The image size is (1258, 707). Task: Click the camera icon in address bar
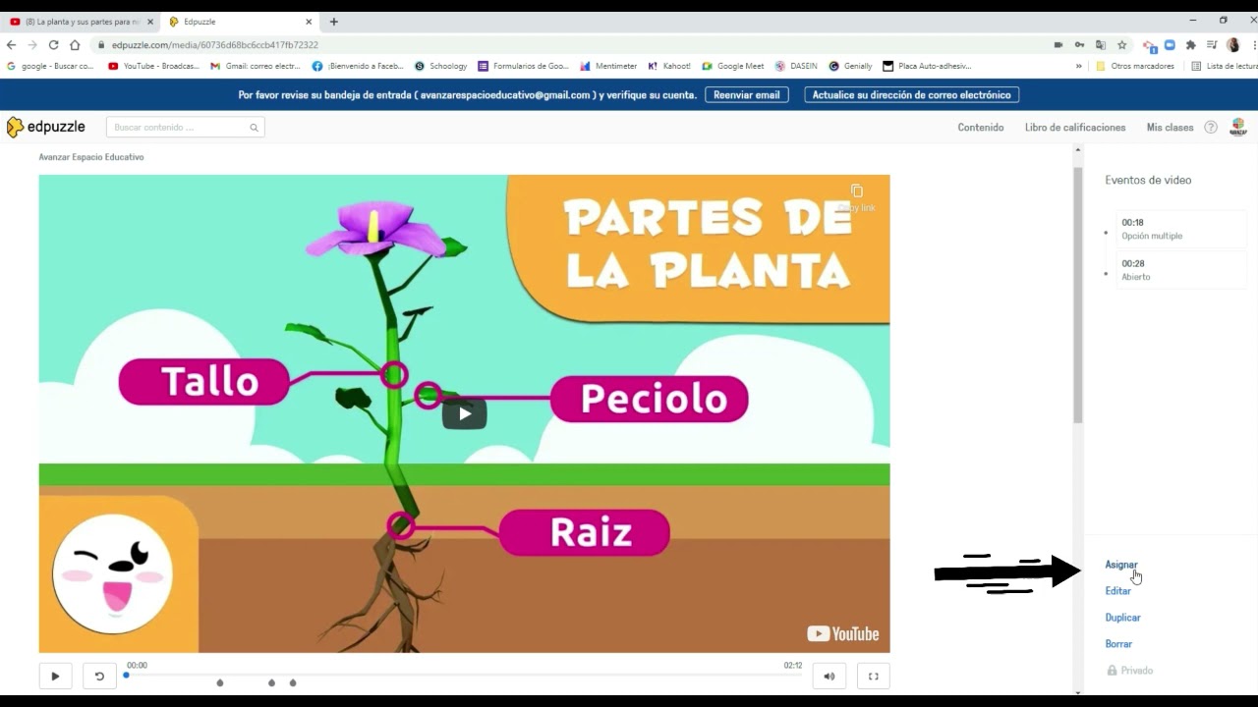click(x=1058, y=44)
